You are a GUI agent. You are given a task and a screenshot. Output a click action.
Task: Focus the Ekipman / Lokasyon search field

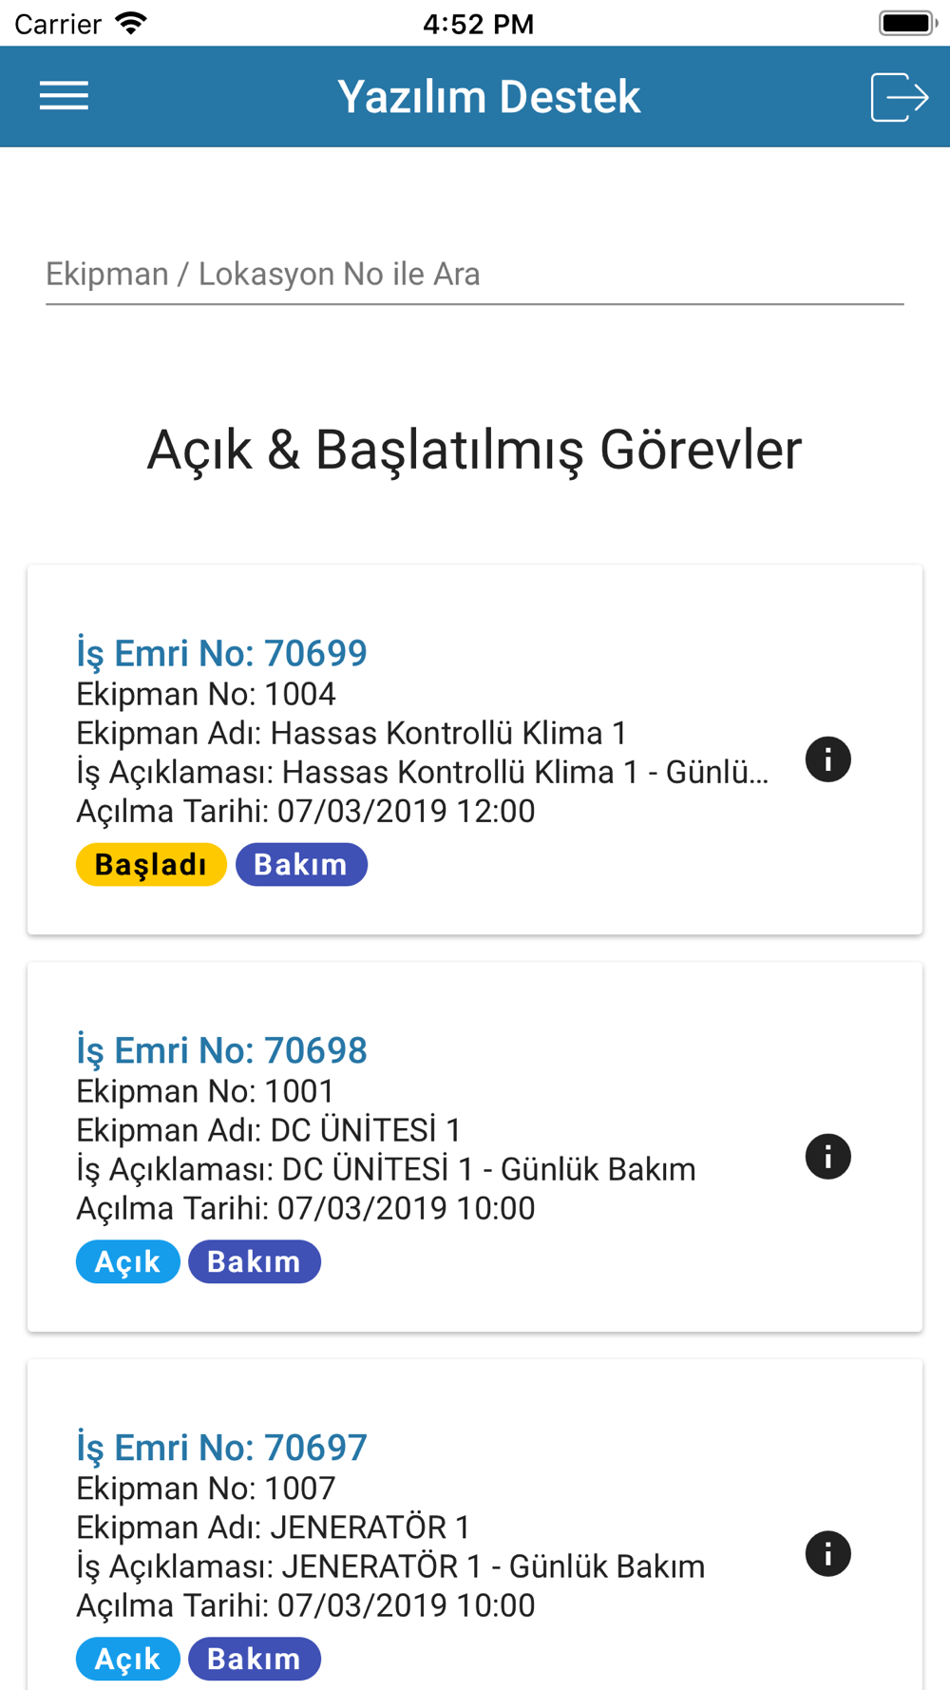point(474,275)
